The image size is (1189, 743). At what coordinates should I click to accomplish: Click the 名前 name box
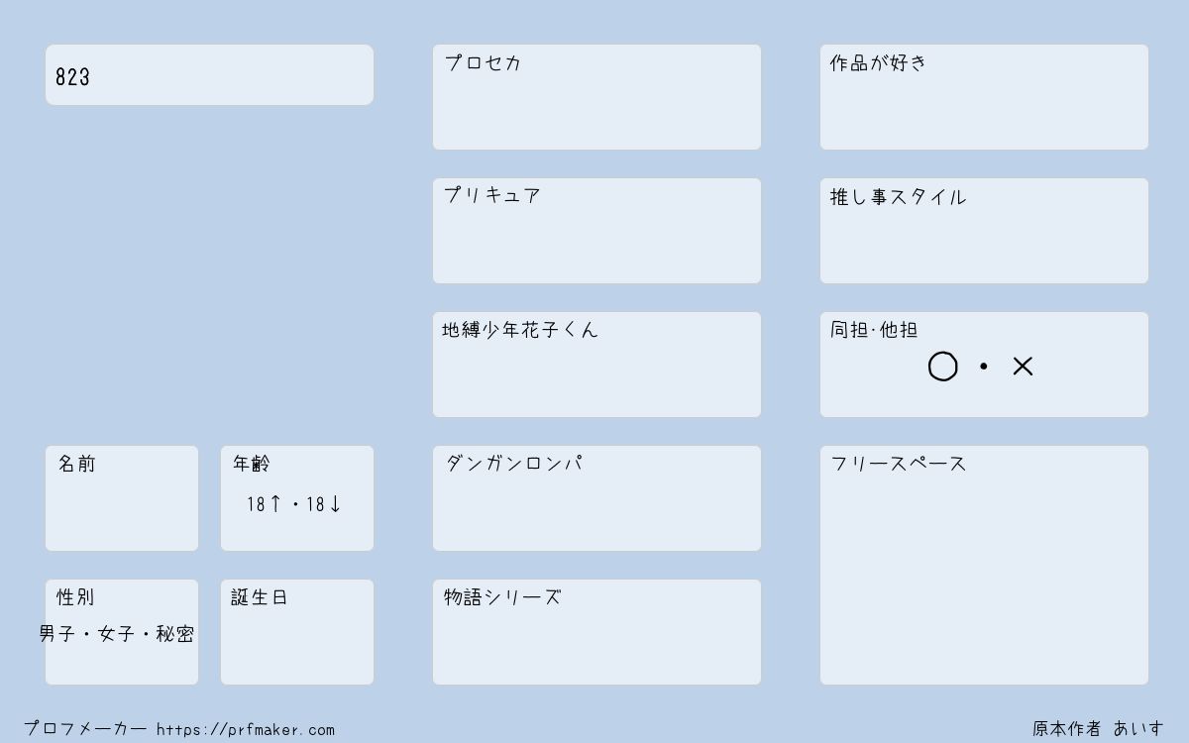(x=122, y=498)
